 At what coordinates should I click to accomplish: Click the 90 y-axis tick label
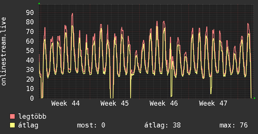30,12
